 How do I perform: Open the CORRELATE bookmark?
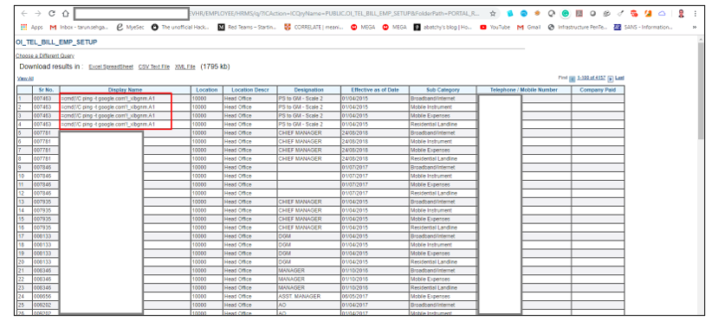click(314, 27)
